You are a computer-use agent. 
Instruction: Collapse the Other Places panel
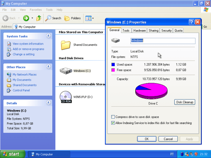[x=48, y=67]
